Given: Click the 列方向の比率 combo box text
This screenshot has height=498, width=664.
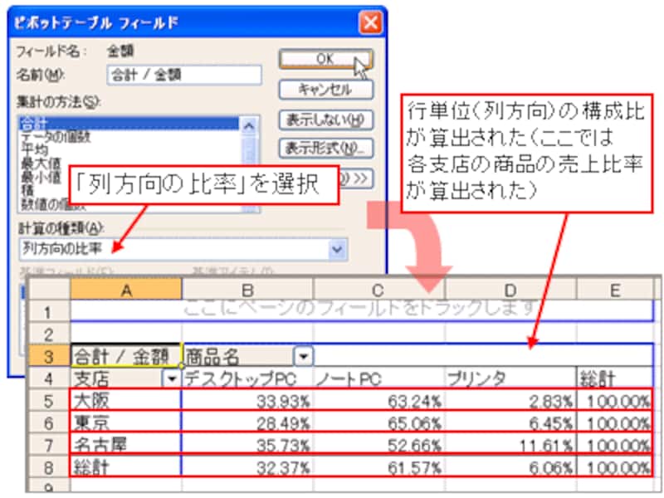Looking at the screenshot, I should [63, 248].
